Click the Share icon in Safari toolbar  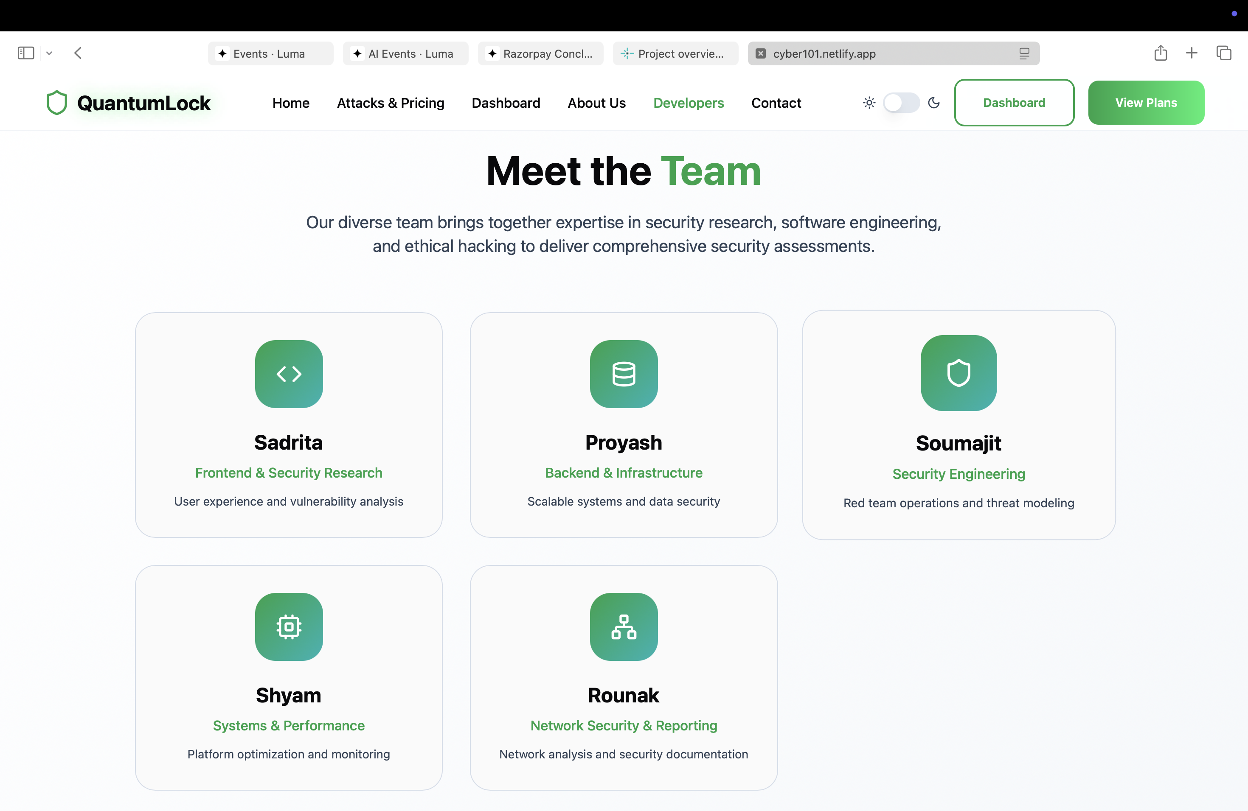pos(1161,53)
